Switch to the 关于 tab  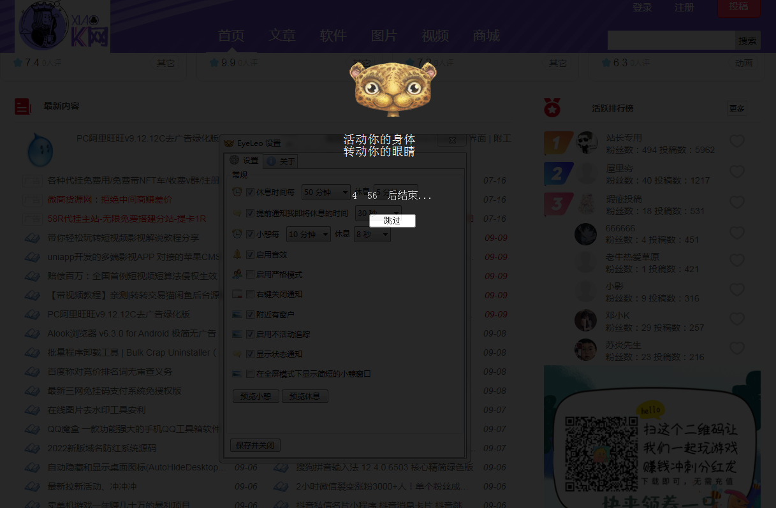[x=281, y=161]
